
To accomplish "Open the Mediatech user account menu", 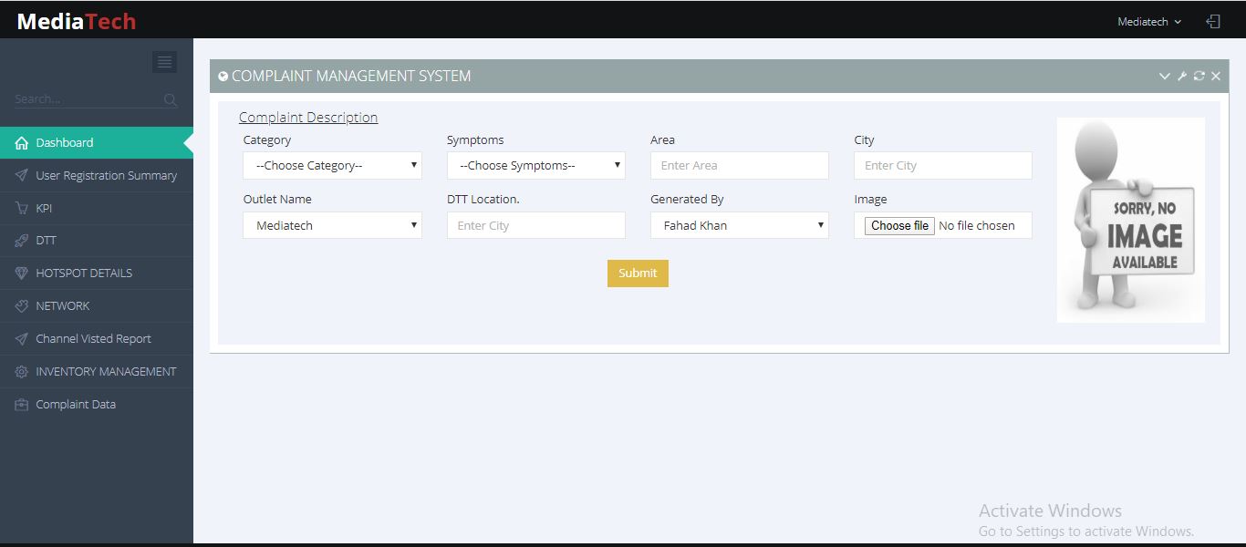I will click(x=1148, y=21).
